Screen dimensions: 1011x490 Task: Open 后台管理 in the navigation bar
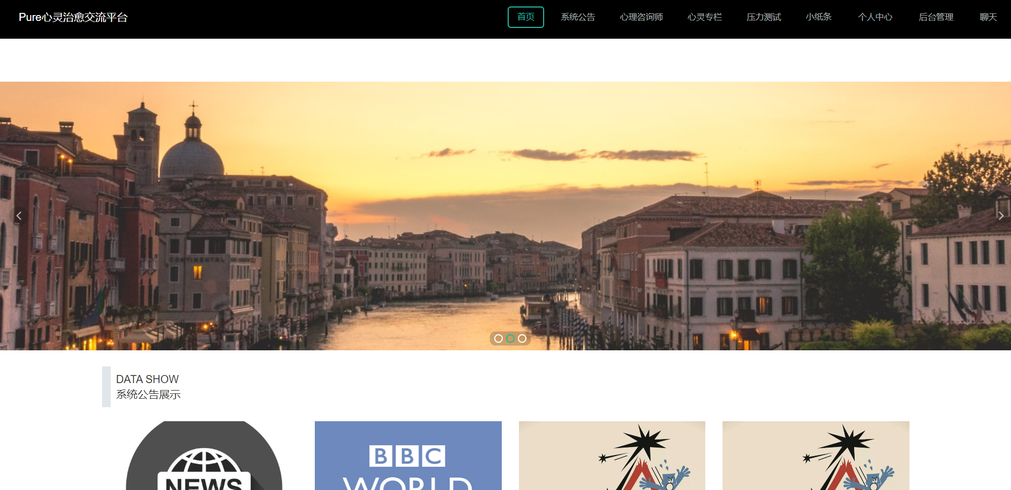936,17
